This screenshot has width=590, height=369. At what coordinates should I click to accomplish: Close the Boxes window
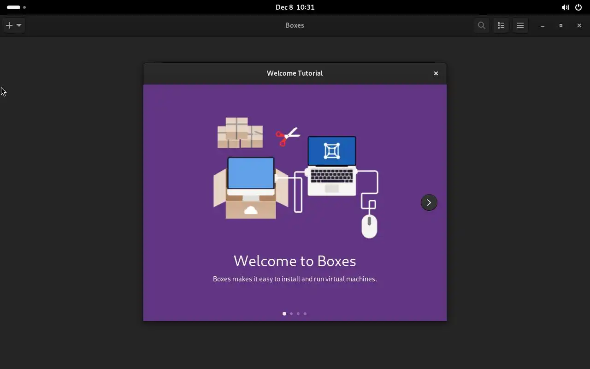pos(579,25)
